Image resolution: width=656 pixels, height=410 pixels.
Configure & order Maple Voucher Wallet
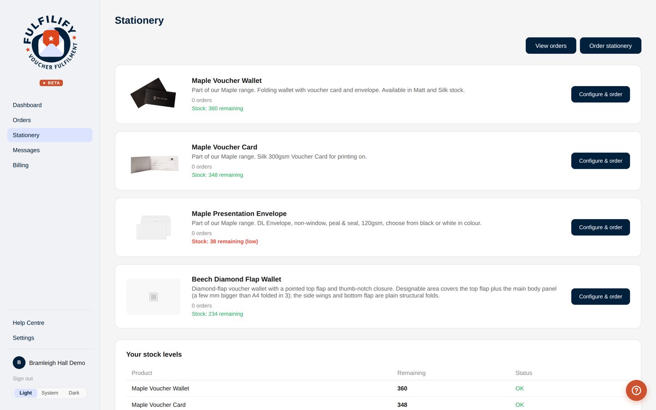600,94
